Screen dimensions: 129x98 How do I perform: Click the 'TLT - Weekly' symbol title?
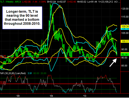pyautogui.click(x=7, y=2)
